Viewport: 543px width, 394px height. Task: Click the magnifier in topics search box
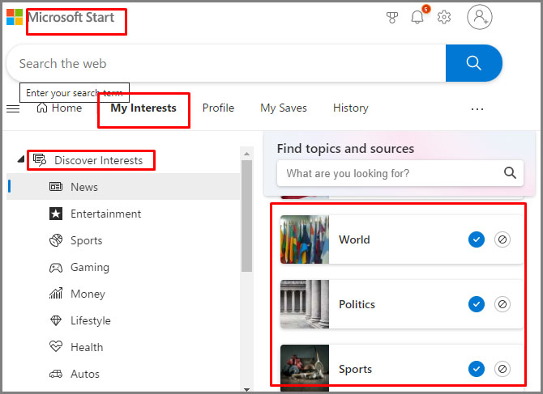pos(510,172)
